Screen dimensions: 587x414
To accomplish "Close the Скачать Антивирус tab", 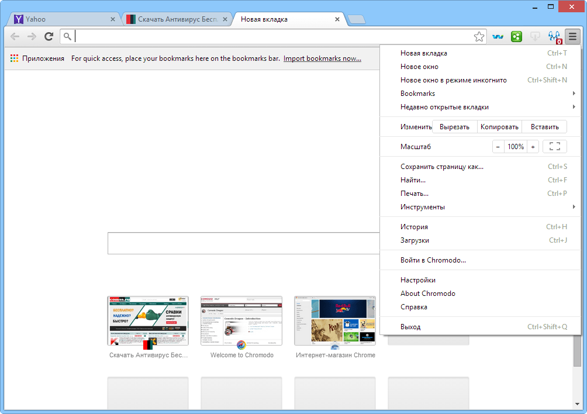I will tap(225, 19).
